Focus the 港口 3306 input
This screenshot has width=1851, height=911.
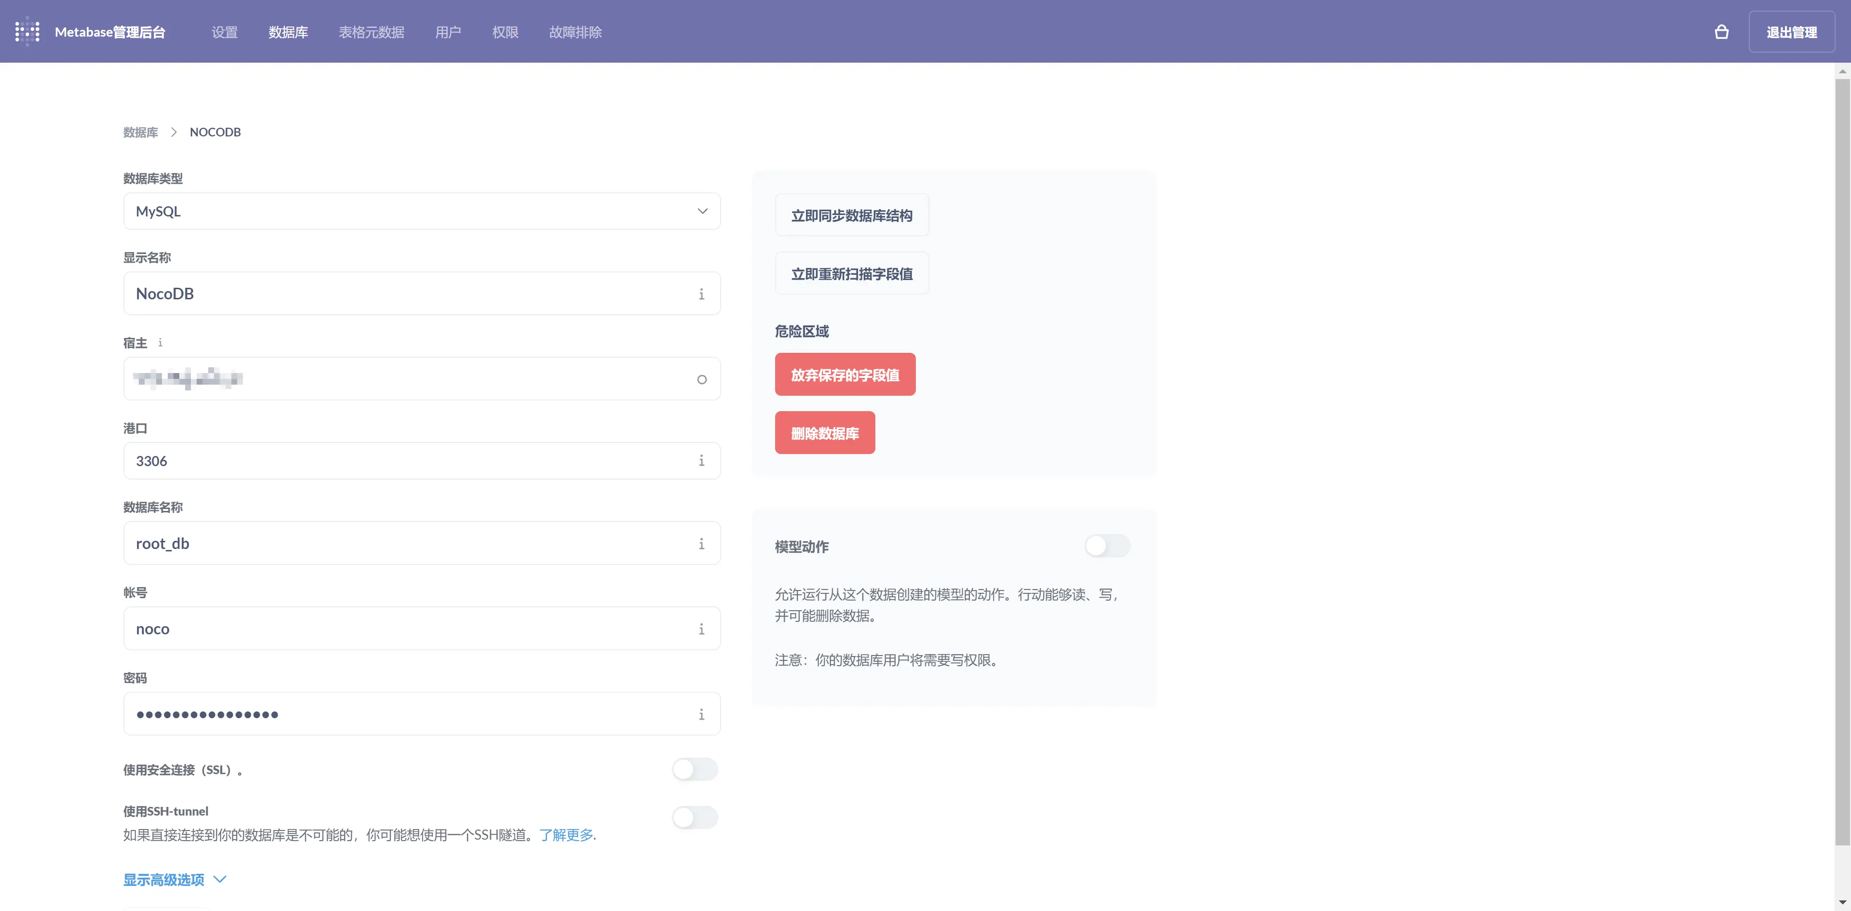point(422,461)
